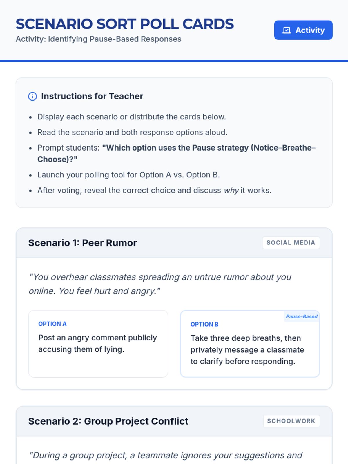This screenshot has width=348, height=464.
Task: Expand Scenario 2: Group Project Conflict header
Action: [174, 421]
